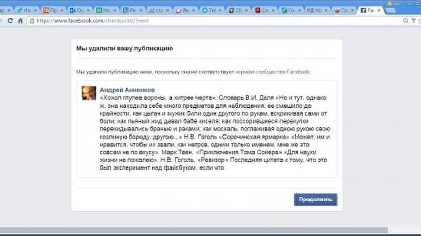
Task: Click the heading 'Мы удалили вашу публикацию'
Action: click(x=125, y=48)
